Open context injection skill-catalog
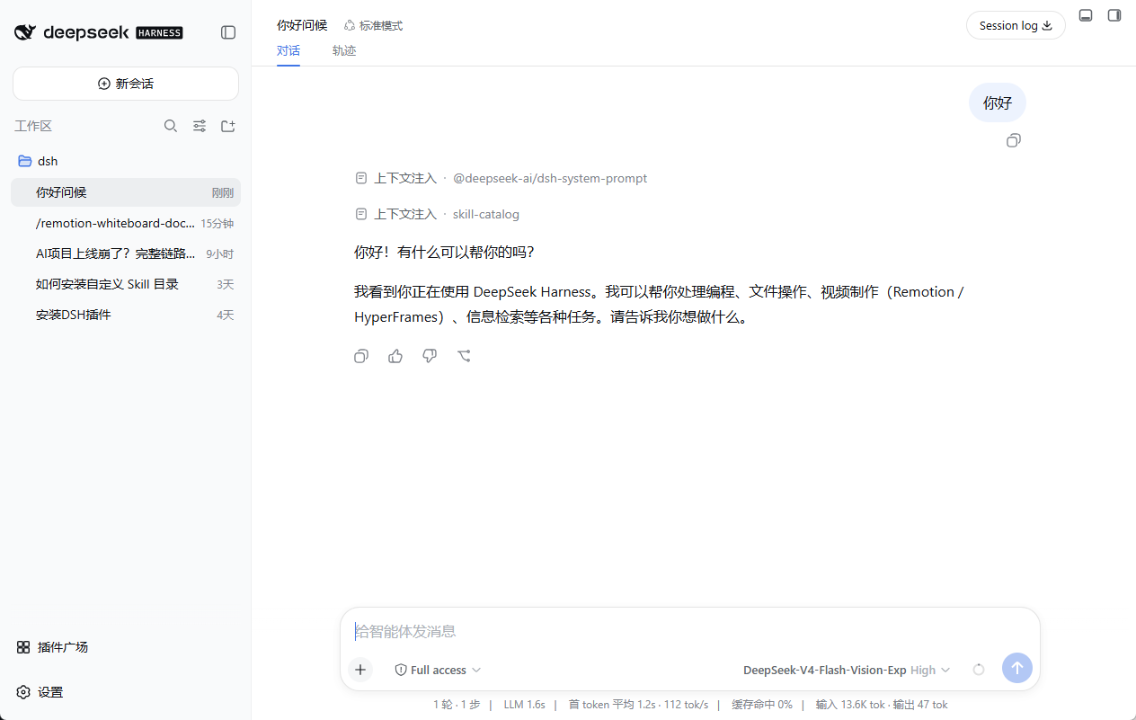1136x720 pixels. tap(438, 214)
